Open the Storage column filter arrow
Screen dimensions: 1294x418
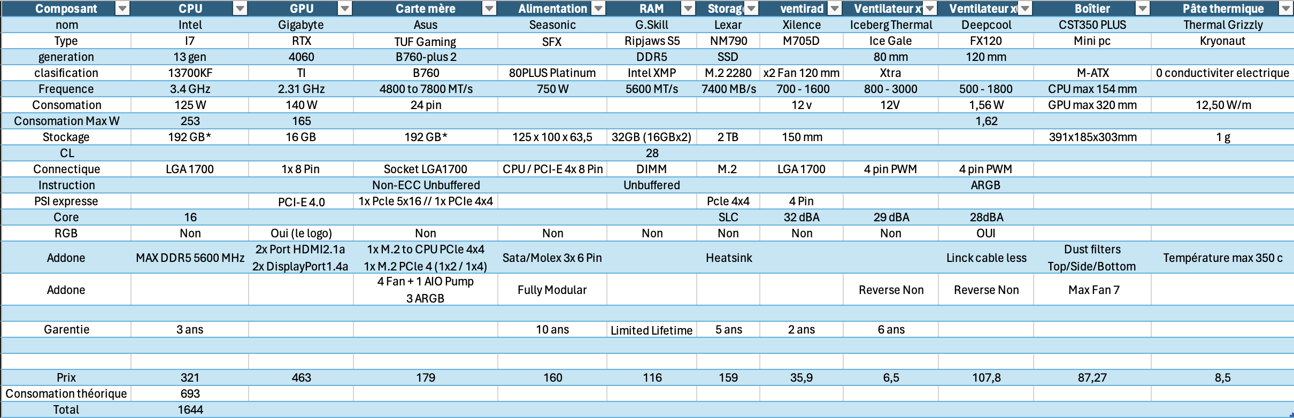pyautogui.click(x=751, y=9)
